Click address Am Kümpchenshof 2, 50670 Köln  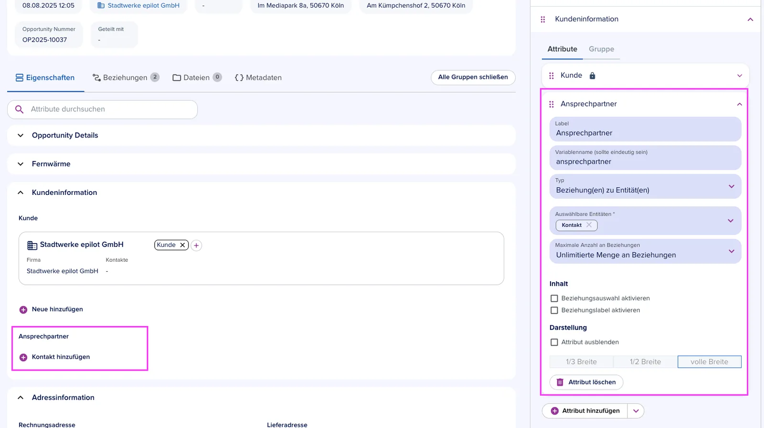click(416, 5)
